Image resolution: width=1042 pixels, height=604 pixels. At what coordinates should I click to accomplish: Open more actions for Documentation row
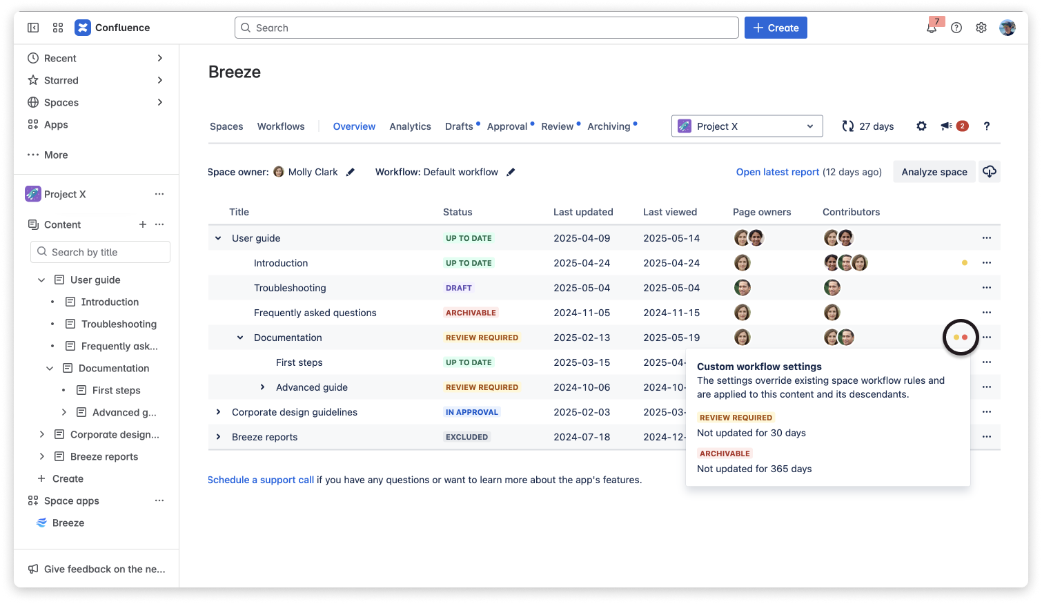(x=987, y=338)
